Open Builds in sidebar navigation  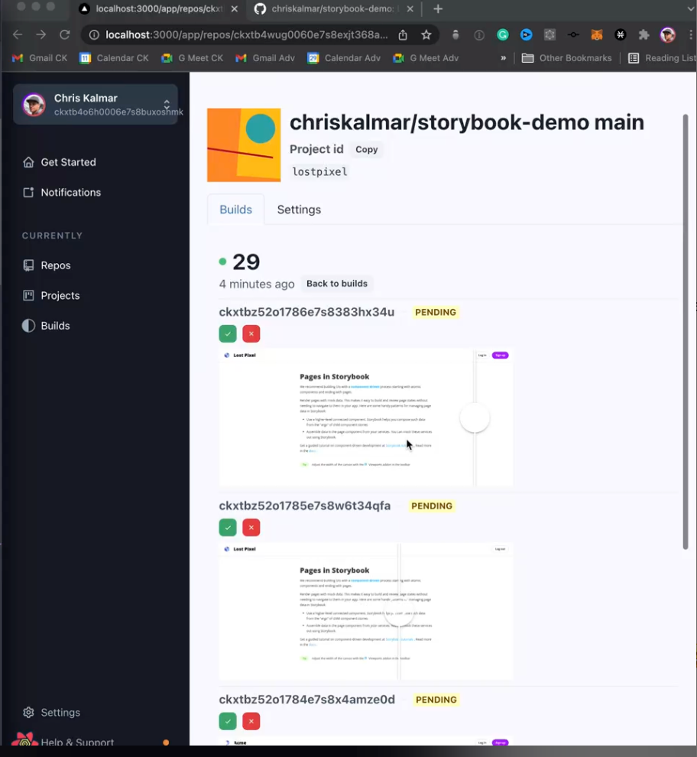47,326
